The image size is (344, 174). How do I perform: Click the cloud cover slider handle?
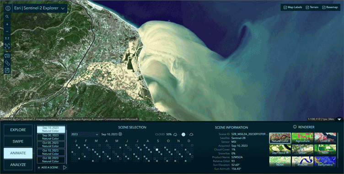[183, 134]
